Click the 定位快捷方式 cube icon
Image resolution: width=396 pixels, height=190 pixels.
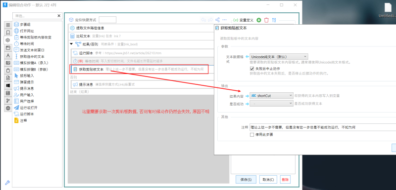tap(71, 20)
